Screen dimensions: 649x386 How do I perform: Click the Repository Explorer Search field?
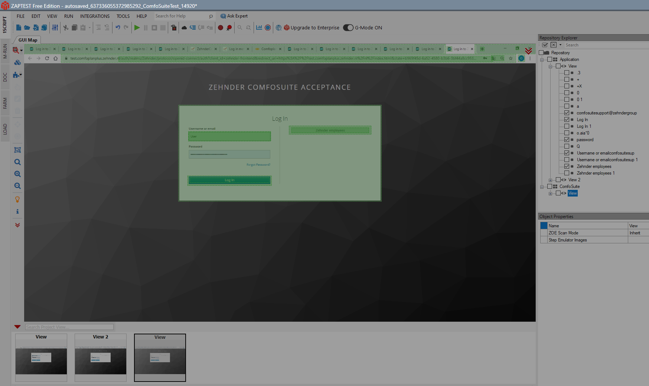point(606,45)
